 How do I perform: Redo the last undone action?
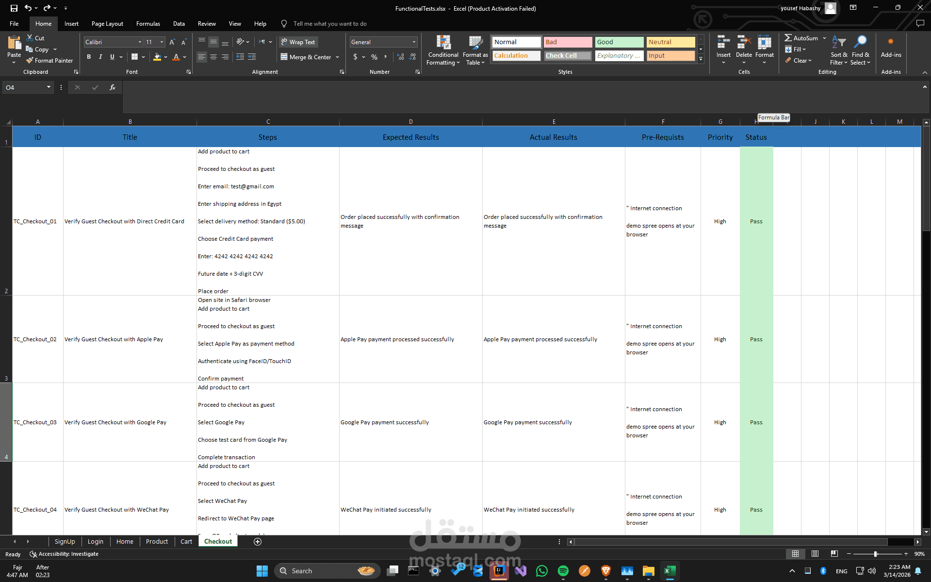47,8
